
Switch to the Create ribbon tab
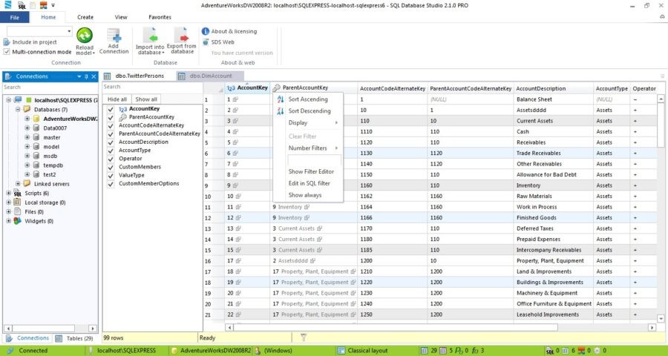coord(85,18)
